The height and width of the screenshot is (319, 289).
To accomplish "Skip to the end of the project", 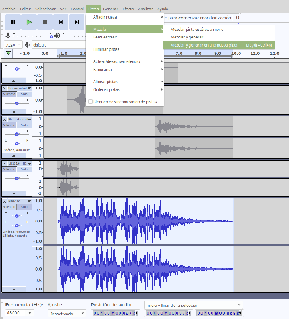I will 77,22.
